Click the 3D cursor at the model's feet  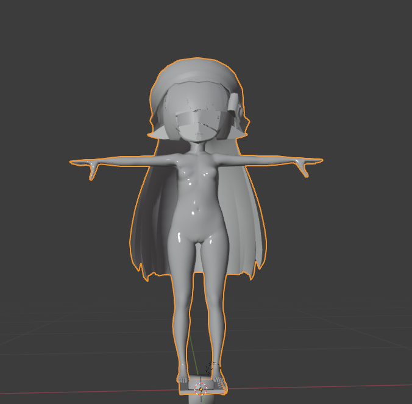click(x=201, y=389)
